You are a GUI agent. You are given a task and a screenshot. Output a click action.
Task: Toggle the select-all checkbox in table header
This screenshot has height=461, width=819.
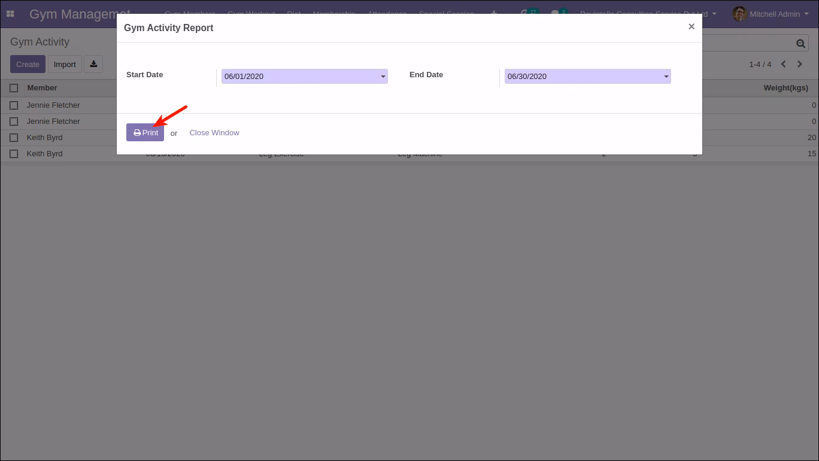[14, 88]
